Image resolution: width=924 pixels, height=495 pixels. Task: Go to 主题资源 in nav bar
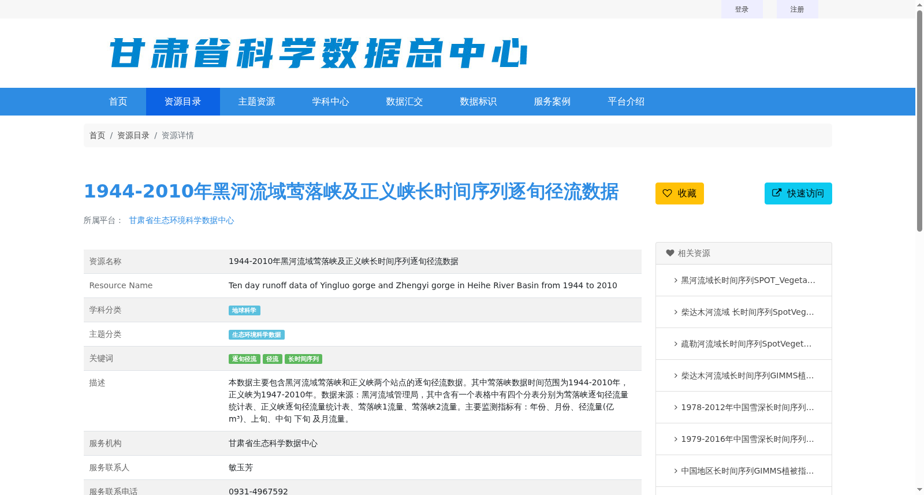(257, 102)
